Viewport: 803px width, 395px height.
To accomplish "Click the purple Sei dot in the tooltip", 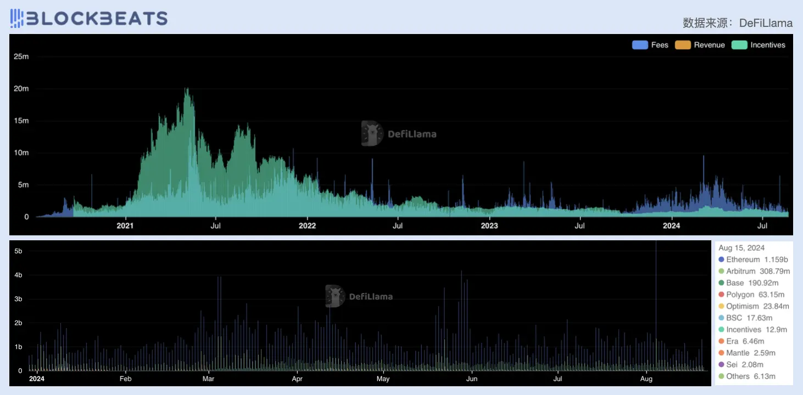I will coord(721,364).
